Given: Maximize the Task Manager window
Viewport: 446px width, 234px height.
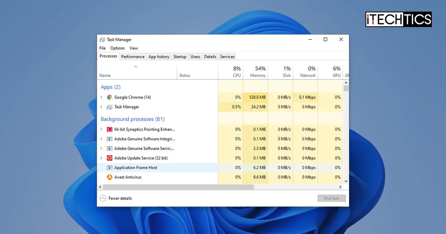Looking at the screenshot, I should [325, 39].
